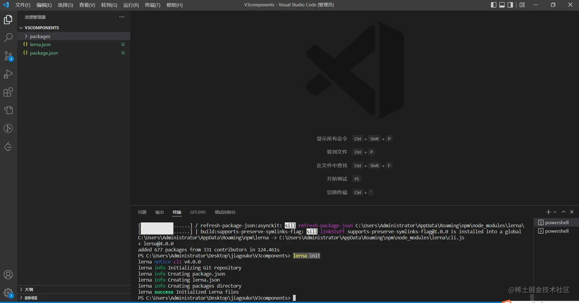Viewport: 579px width, 303px height.
Task: Select the first powershell terminal
Action: click(x=557, y=223)
